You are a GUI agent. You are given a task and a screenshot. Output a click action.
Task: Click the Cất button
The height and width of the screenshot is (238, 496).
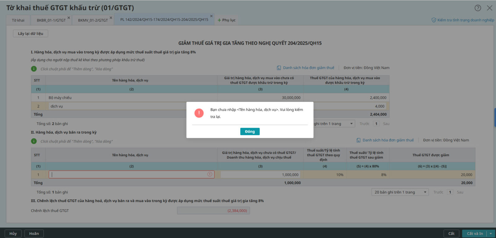[451, 234]
